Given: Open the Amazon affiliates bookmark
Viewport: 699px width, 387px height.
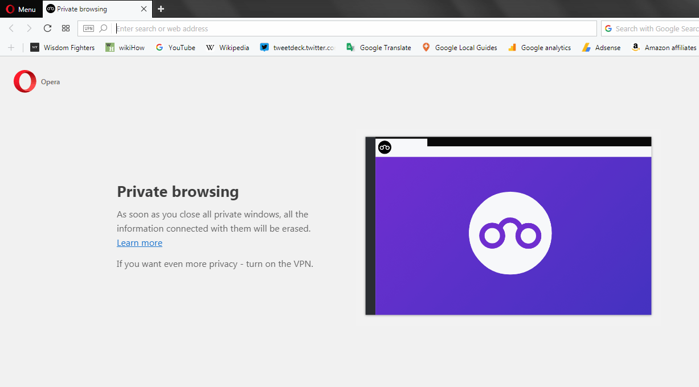Looking at the screenshot, I should coord(664,48).
